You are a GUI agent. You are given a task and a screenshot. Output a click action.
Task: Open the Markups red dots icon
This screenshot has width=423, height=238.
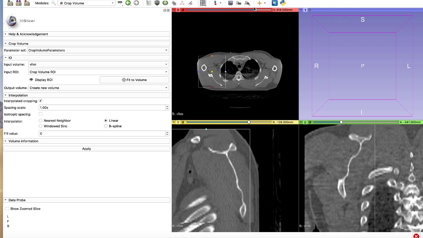[182, 3]
